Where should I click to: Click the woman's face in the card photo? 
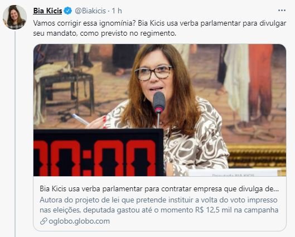click(155, 75)
